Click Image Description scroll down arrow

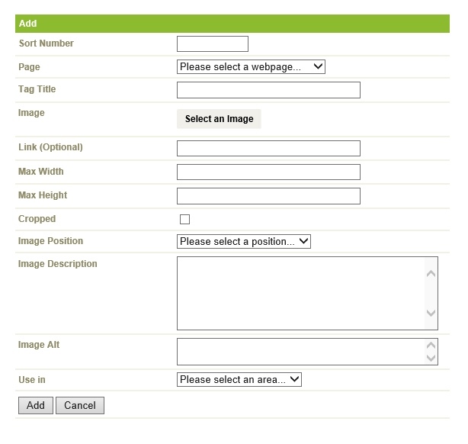point(431,313)
